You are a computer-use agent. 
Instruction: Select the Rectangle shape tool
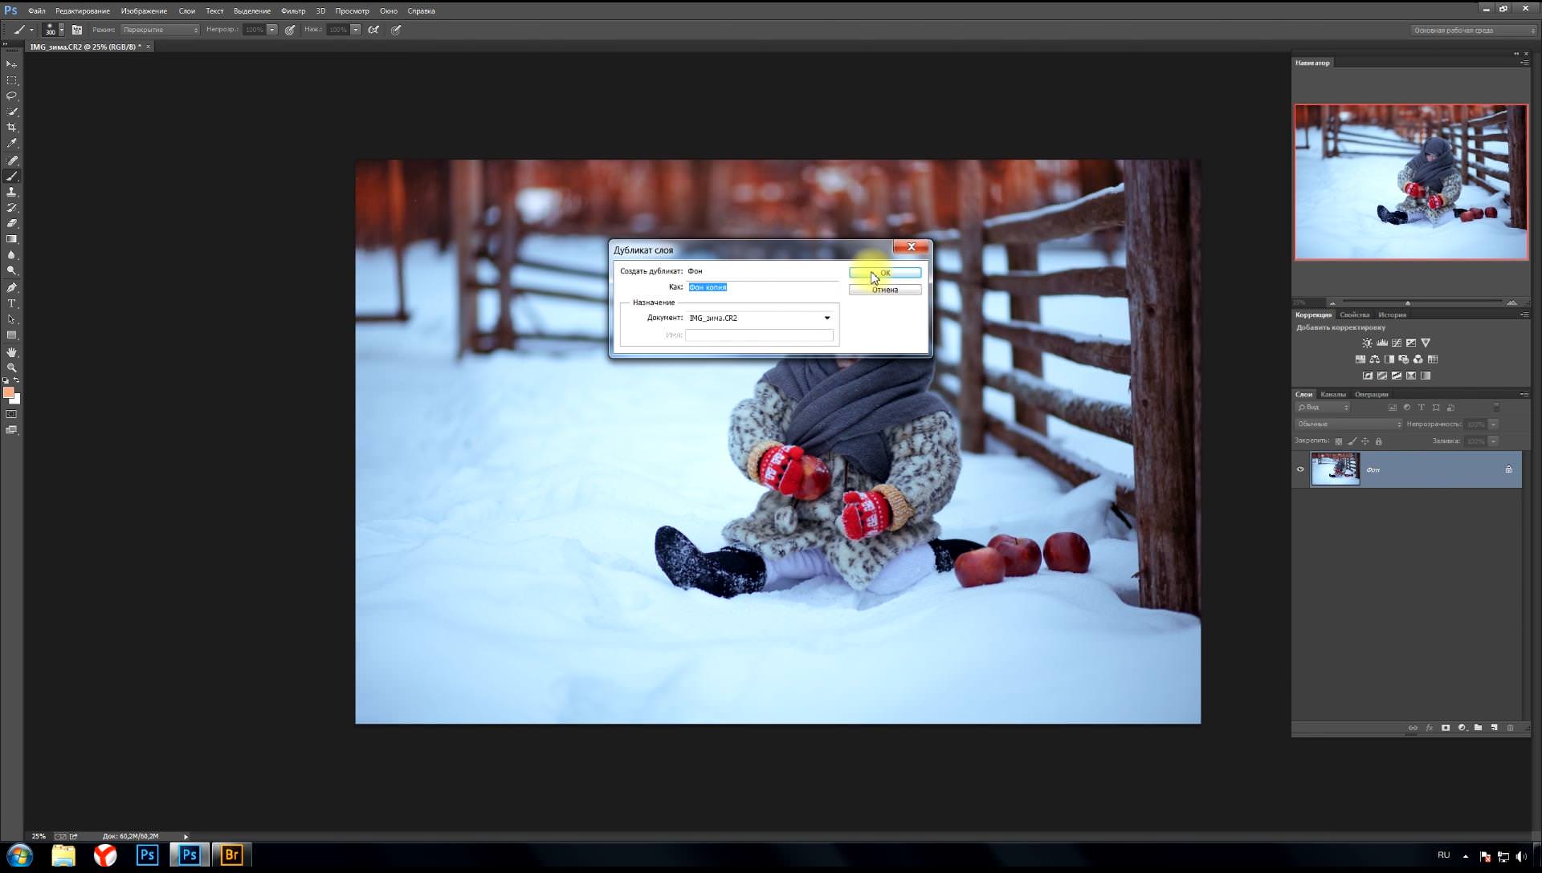11,335
